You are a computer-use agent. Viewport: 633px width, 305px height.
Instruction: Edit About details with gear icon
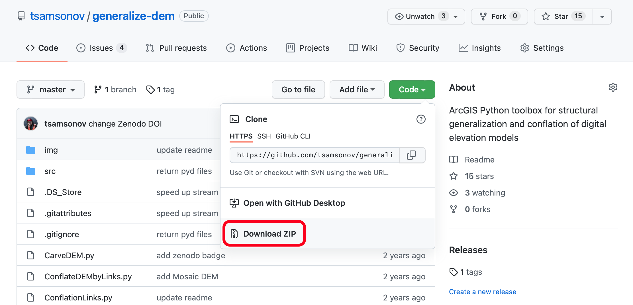(613, 87)
